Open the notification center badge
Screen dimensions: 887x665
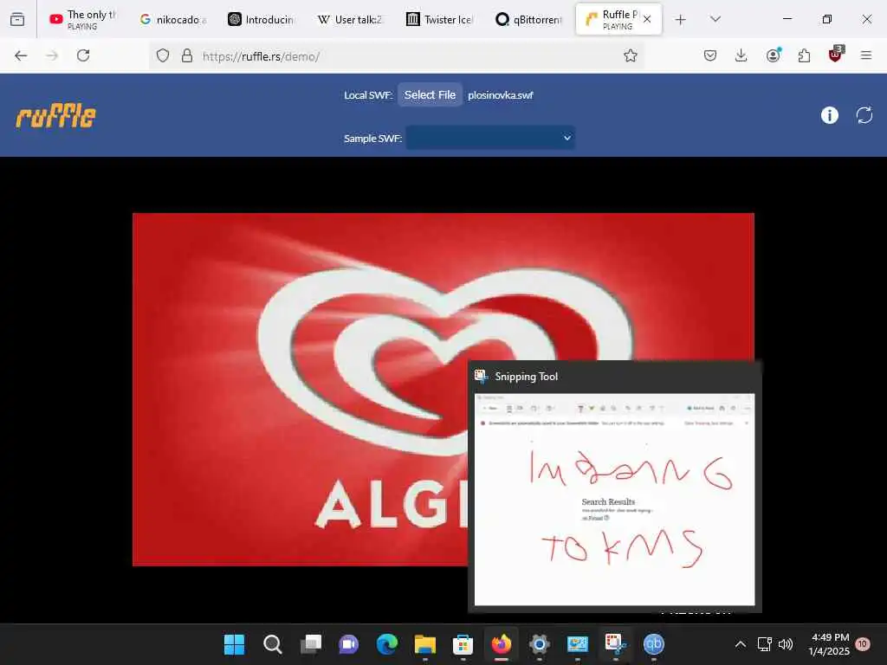(x=864, y=644)
